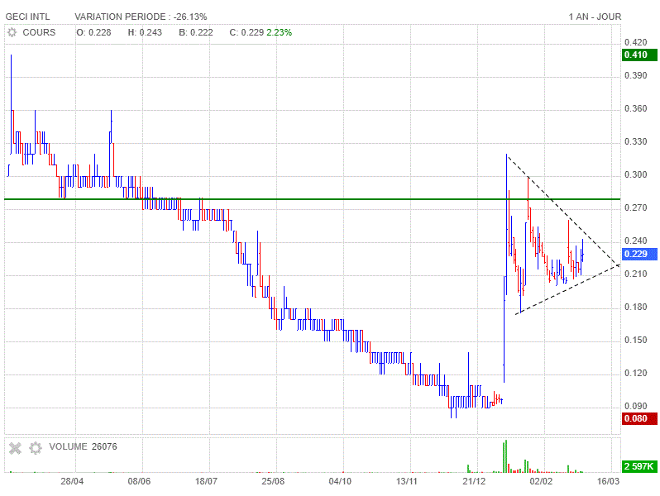Click the GECI INTL ticker name

click(x=27, y=17)
